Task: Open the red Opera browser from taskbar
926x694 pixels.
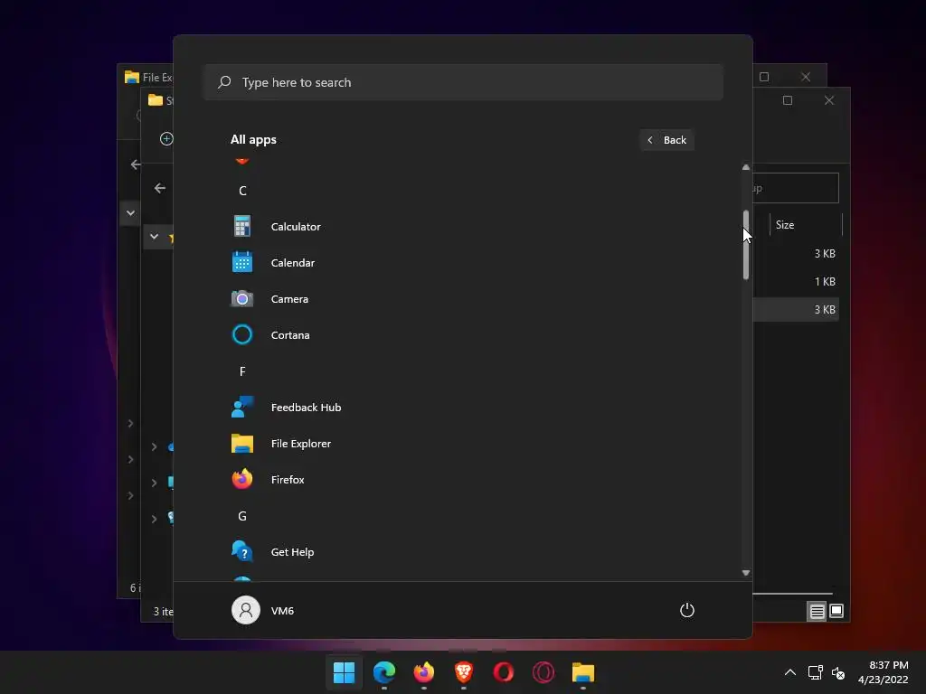Action: click(503, 672)
